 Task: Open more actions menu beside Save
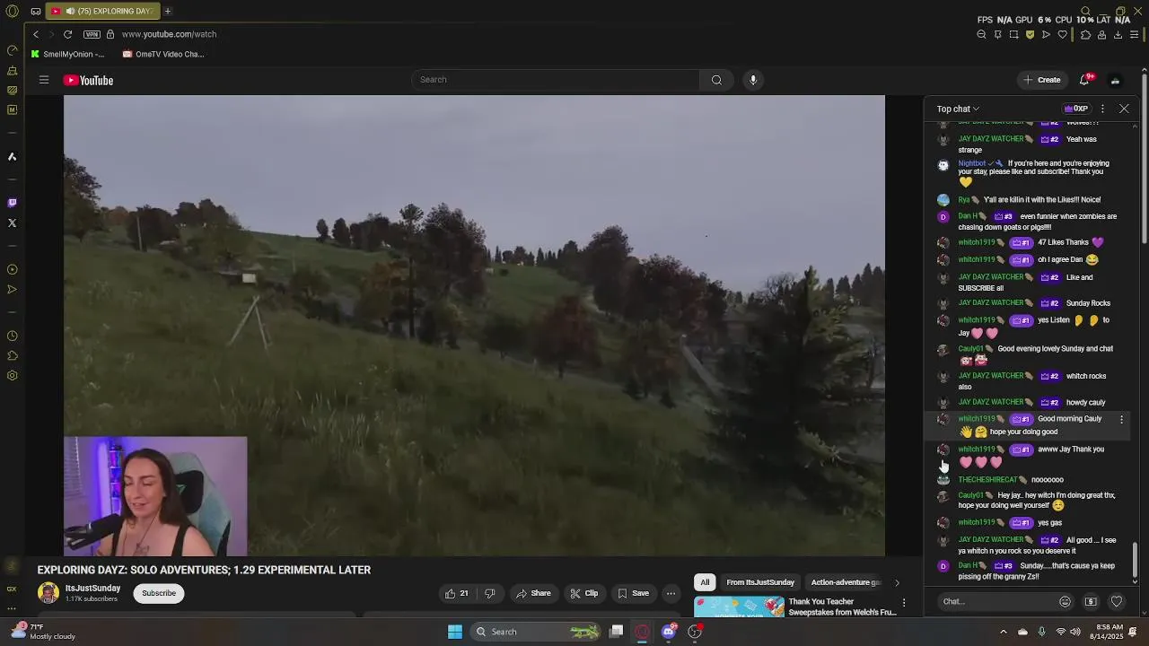[x=671, y=593]
